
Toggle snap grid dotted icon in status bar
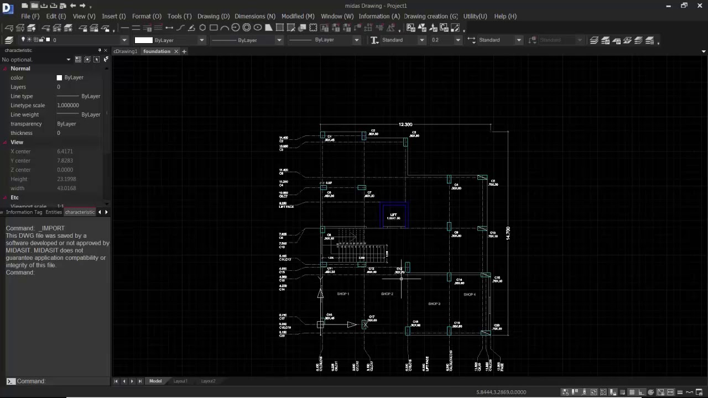click(622, 392)
